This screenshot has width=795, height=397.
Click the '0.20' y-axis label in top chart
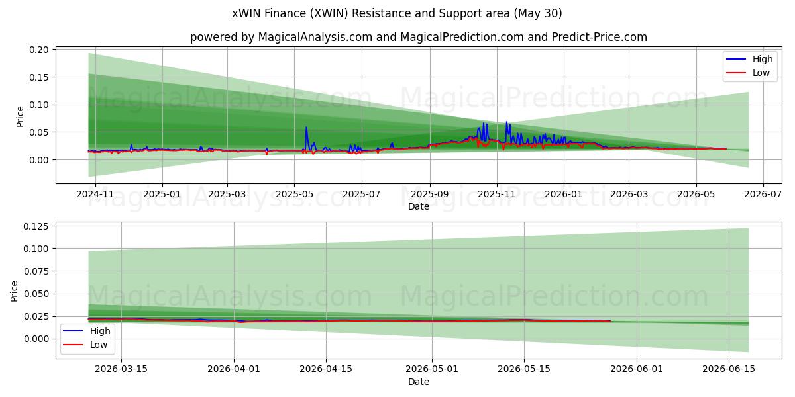pyautogui.click(x=40, y=50)
